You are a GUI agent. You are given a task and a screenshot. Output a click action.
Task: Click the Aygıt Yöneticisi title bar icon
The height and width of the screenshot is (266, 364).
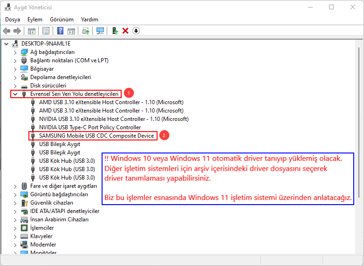(7, 7)
